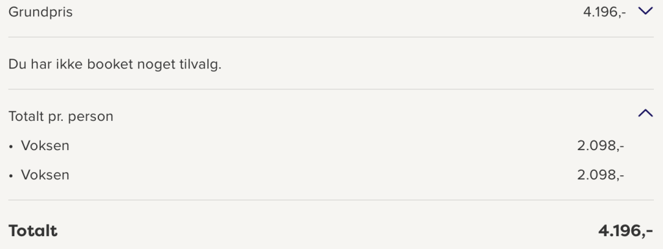Click the divider line above Totalt row
Image resolution: width=663 pixels, height=249 pixels.
pos(331,200)
